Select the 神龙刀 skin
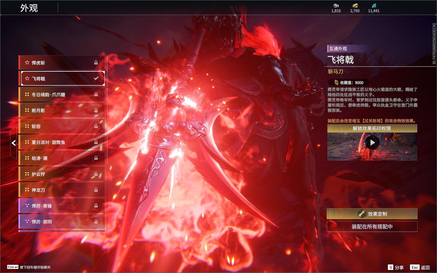The height and width of the screenshot is (273, 437). [62, 190]
